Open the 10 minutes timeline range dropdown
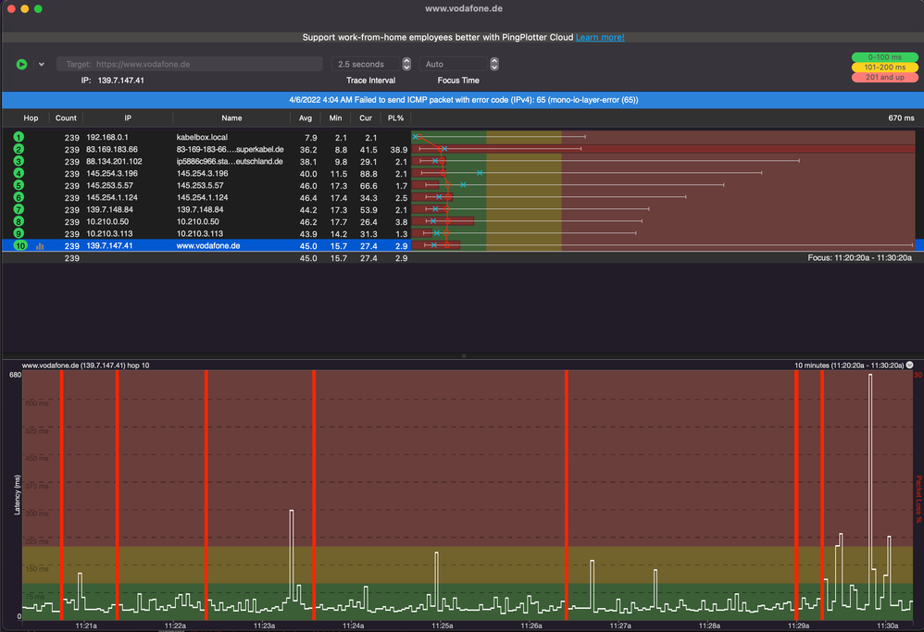 tap(910, 366)
